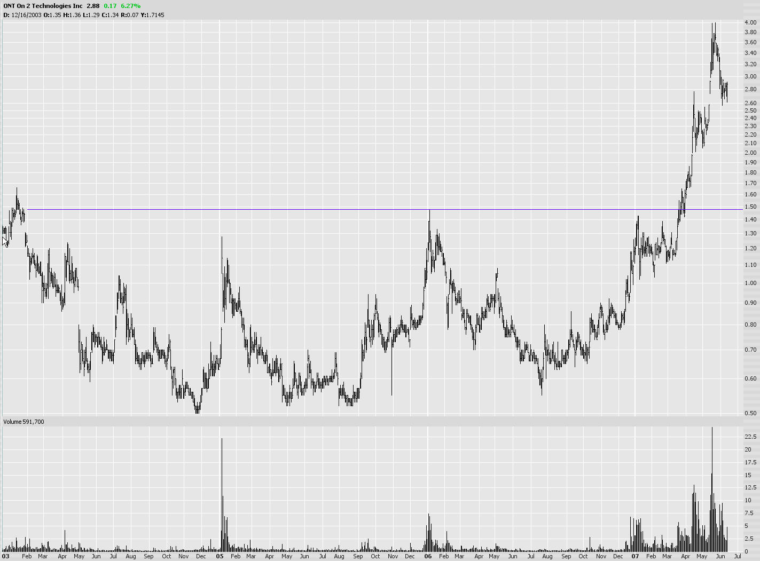Click the green 6.27% percent change
Image resolution: width=760 pixels, height=561 pixels.
130,6
